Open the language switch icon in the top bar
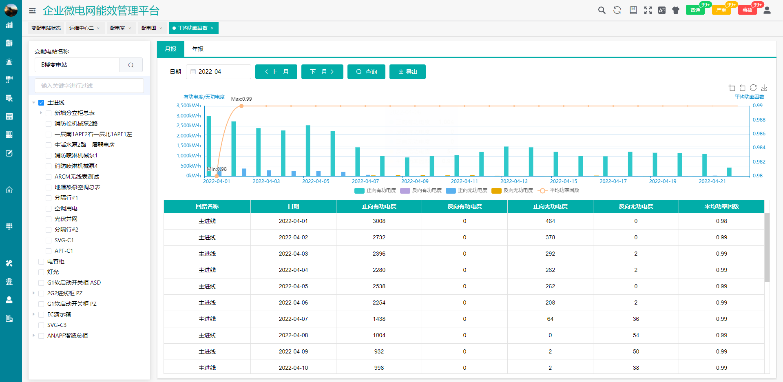The width and height of the screenshot is (783, 382). click(x=662, y=10)
